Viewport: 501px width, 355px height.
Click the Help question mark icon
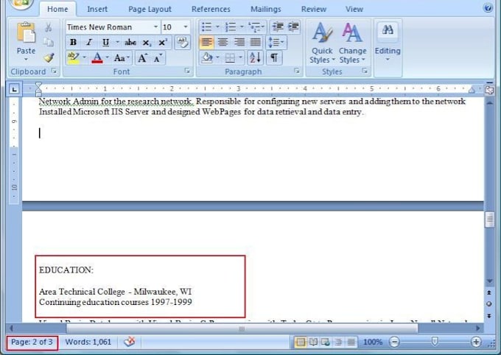click(488, 7)
